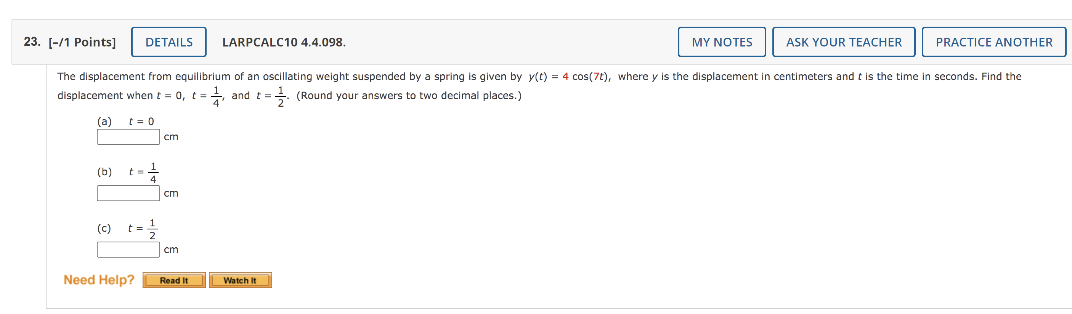Click the answer box for part (b)
Screen dimensions: 1072x314
coord(128,192)
